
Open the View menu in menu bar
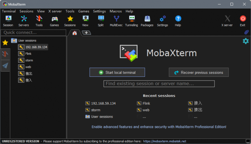point(41,11)
